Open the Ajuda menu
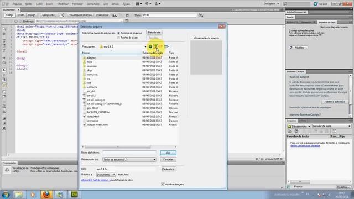 pyautogui.click(x=126, y=4)
